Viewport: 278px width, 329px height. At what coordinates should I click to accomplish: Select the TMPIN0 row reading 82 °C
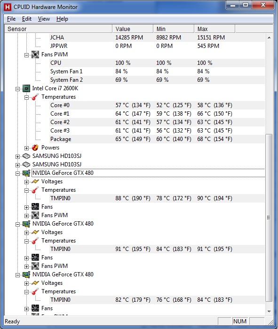pos(157,300)
